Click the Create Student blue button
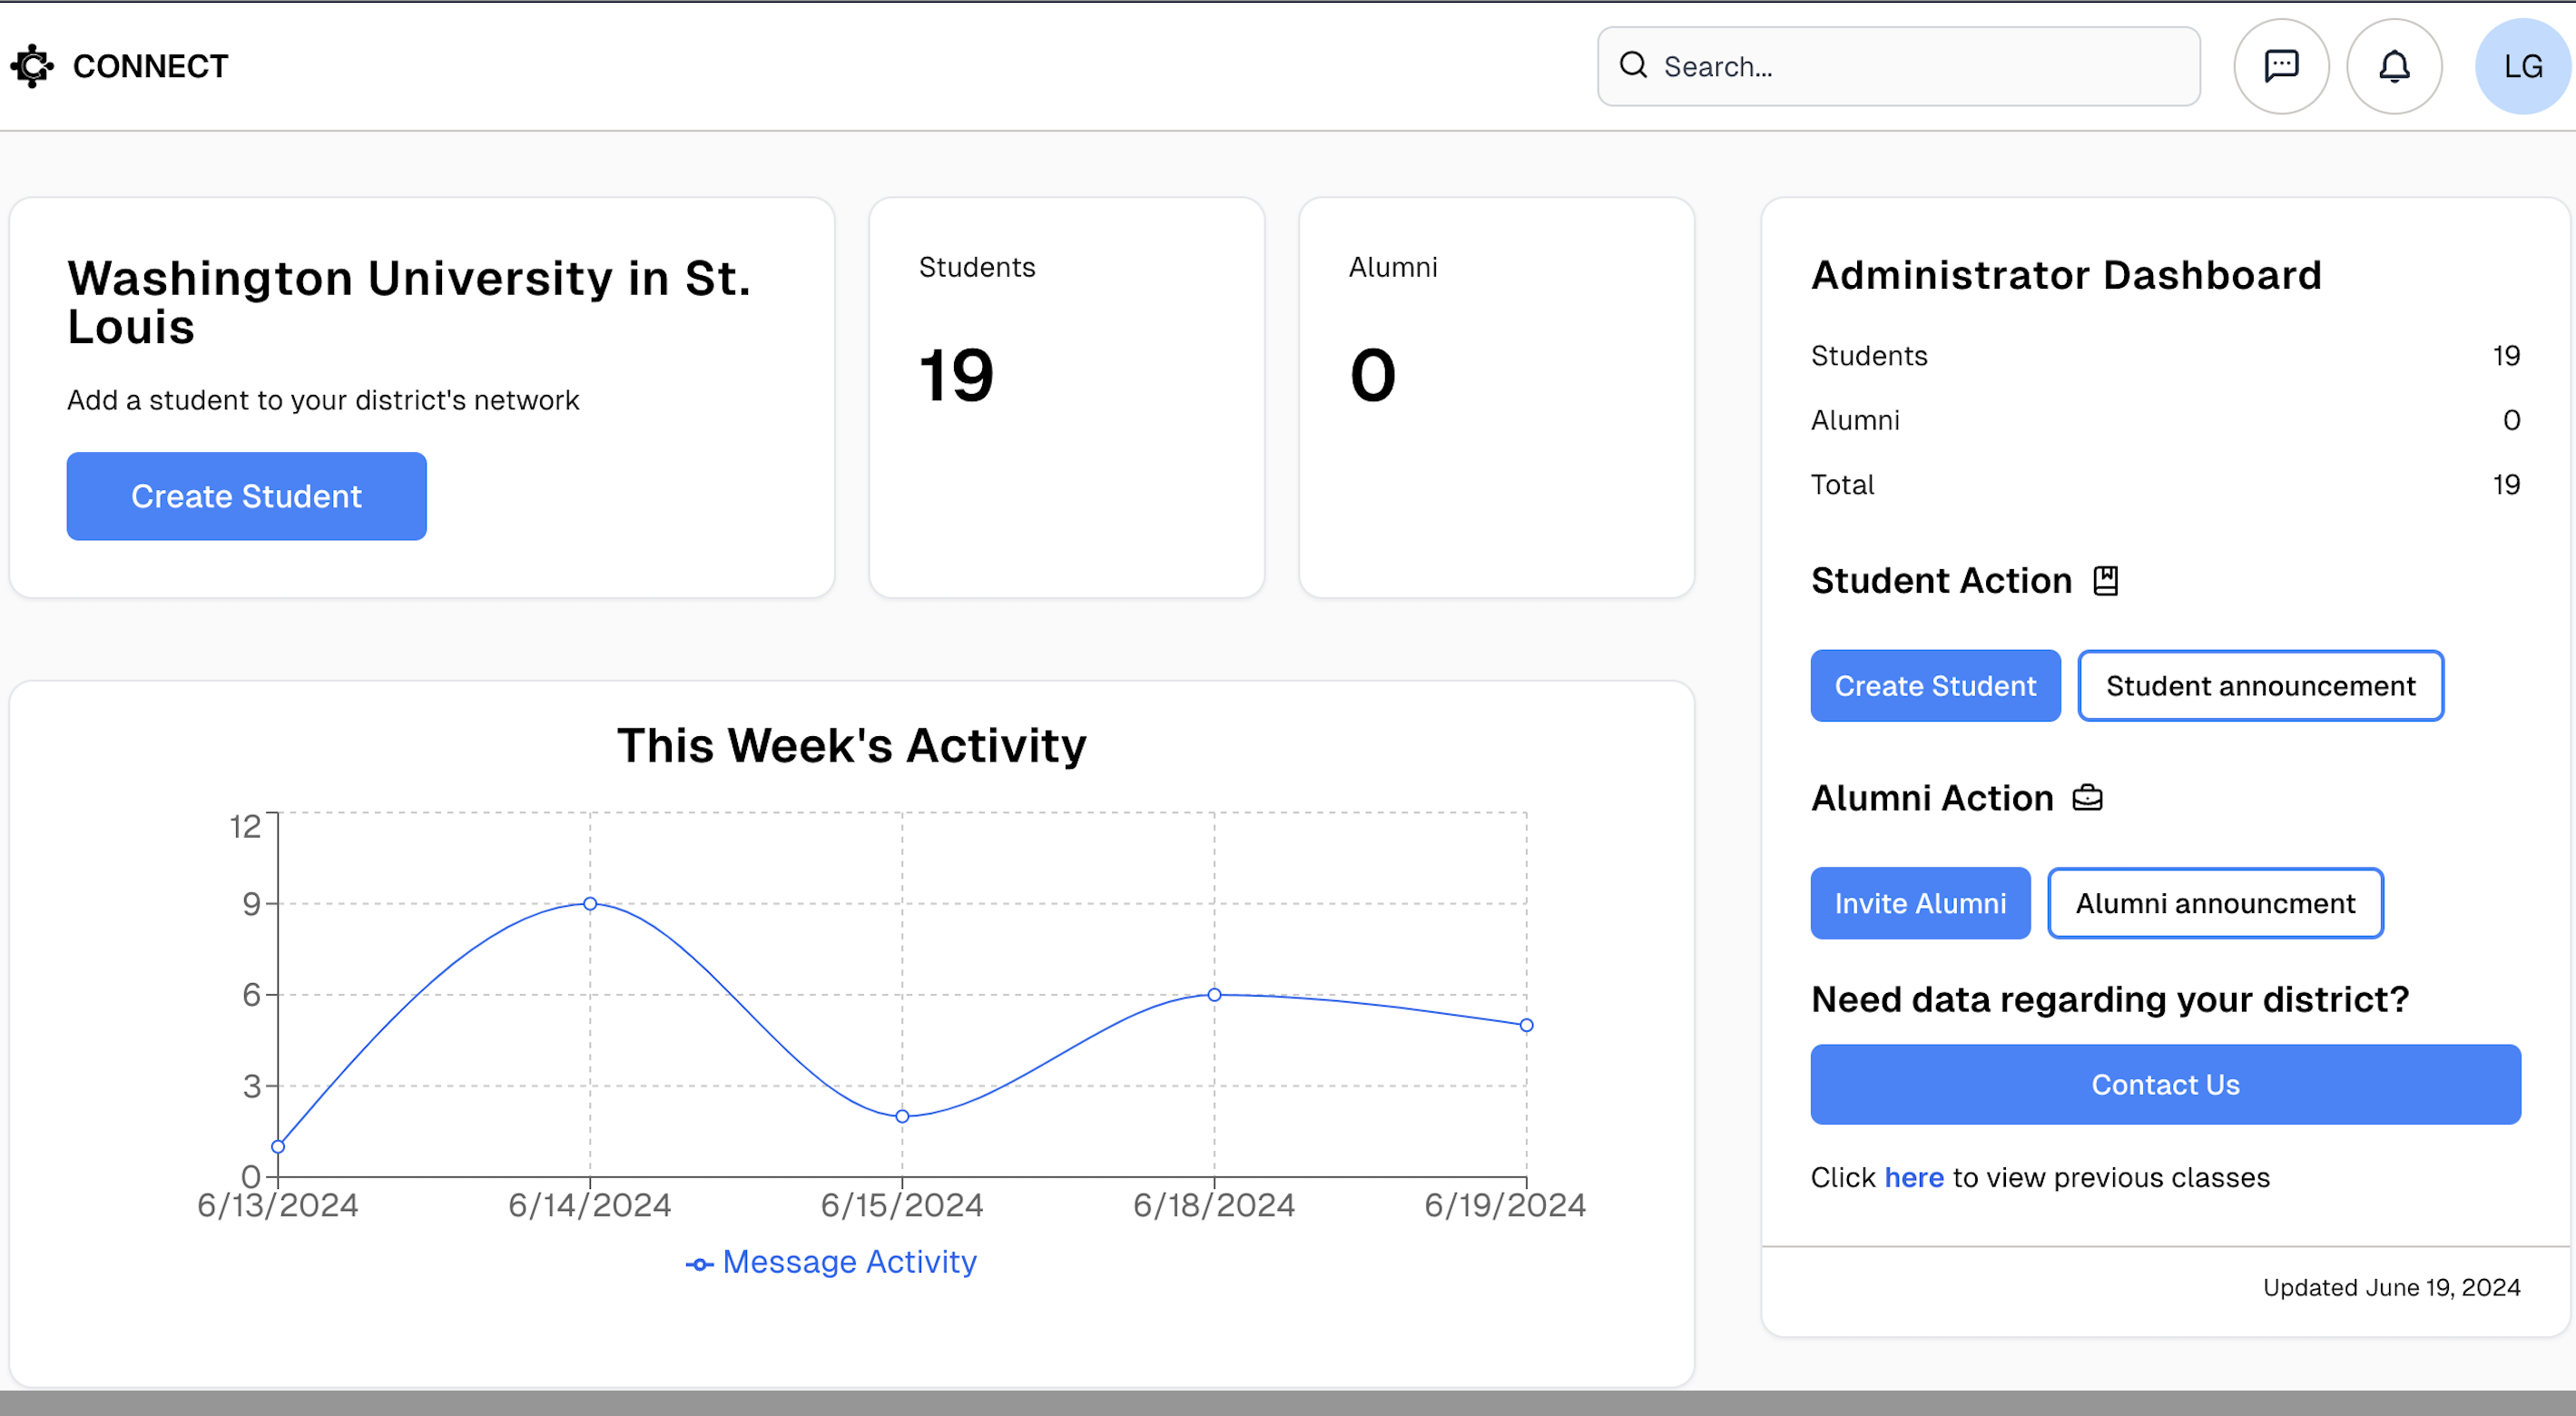Viewport: 2576px width, 1416px height. pos(246,496)
